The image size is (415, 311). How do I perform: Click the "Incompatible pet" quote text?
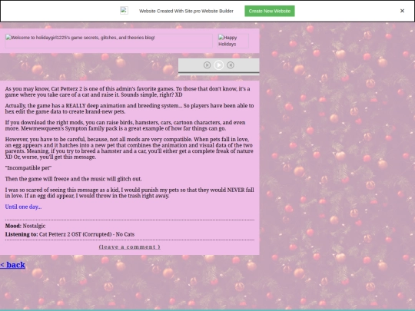[x=28, y=168]
